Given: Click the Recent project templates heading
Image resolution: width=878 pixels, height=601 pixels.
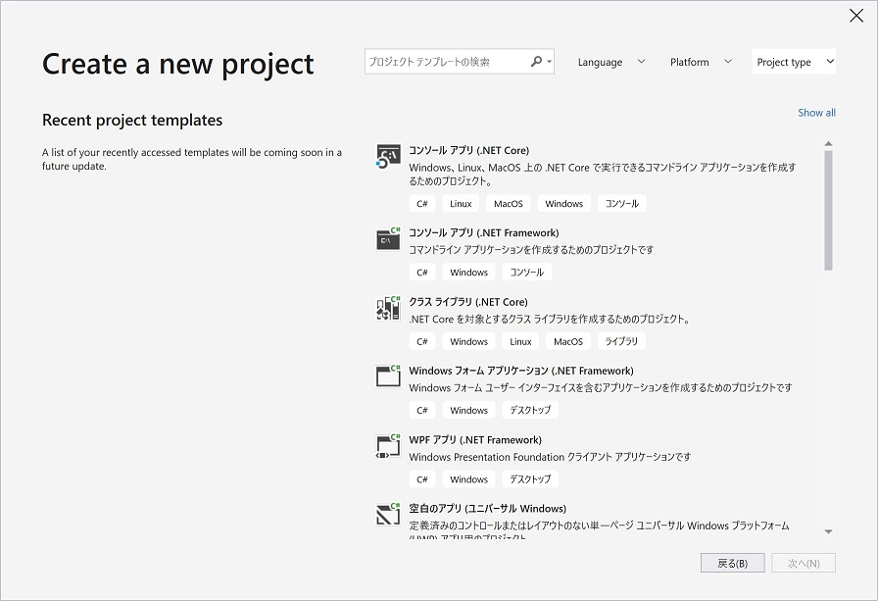Looking at the screenshot, I should tap(132, 120).
